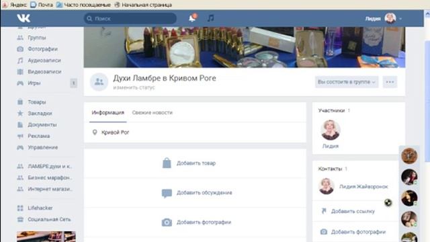The image size is (430, 242).
Task: Open Игры in left menu
Action: 34,83
